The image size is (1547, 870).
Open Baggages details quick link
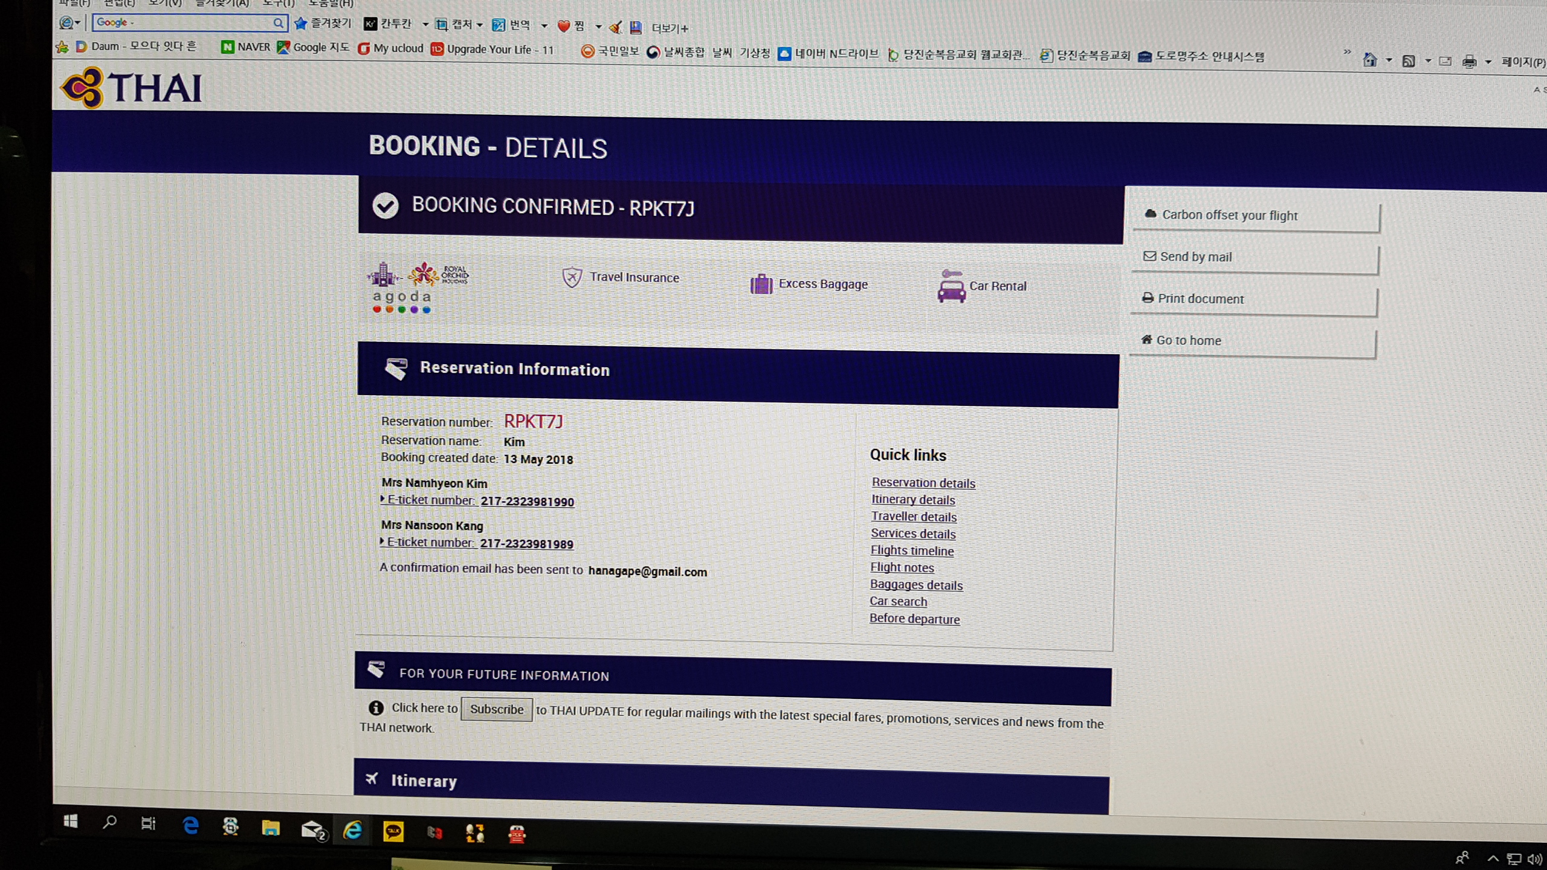click(916, 585)
